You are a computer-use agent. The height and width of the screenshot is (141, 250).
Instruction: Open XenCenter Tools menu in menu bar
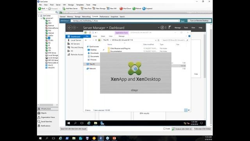88,5
